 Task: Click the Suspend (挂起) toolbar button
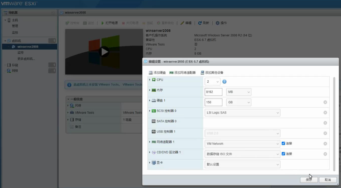(x=148, y=23)
